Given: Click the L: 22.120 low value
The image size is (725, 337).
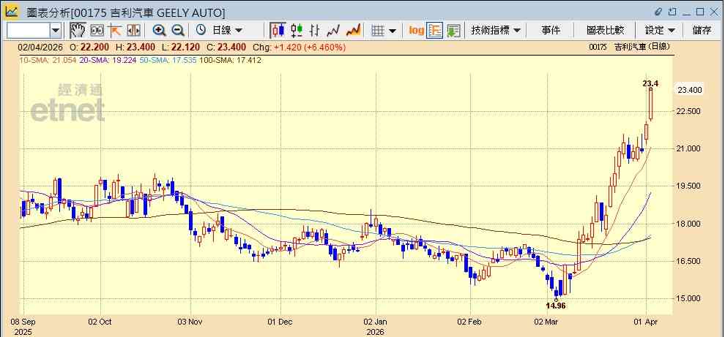Looking at the screenshot, I should (180, 47).
